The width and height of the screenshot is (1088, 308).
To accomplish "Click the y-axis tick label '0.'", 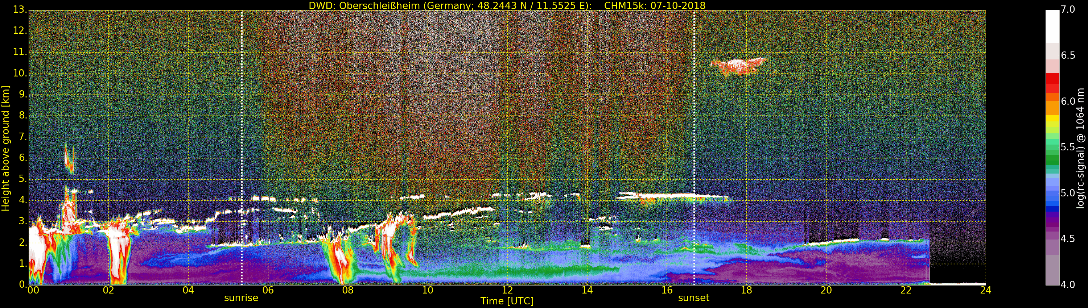I will pos(23,284).
